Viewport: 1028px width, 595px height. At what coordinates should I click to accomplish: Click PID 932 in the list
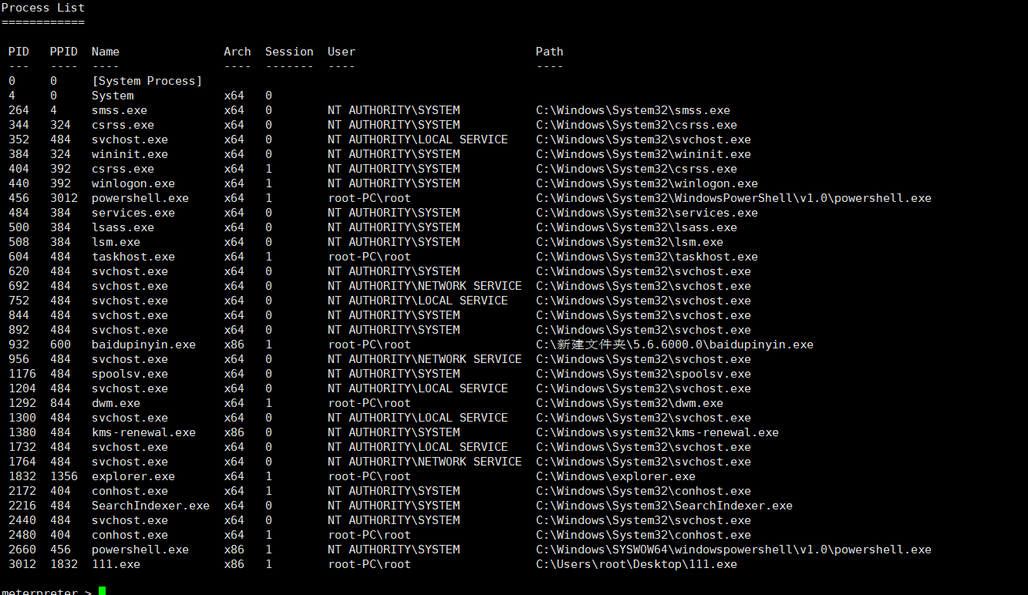coord(19,345)
